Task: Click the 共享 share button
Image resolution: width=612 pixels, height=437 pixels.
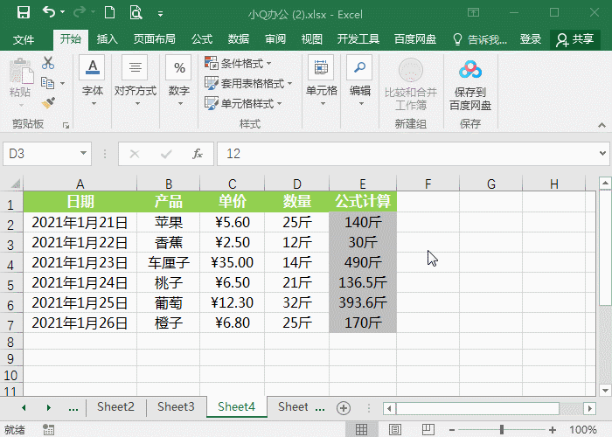Action: [575, 39]
